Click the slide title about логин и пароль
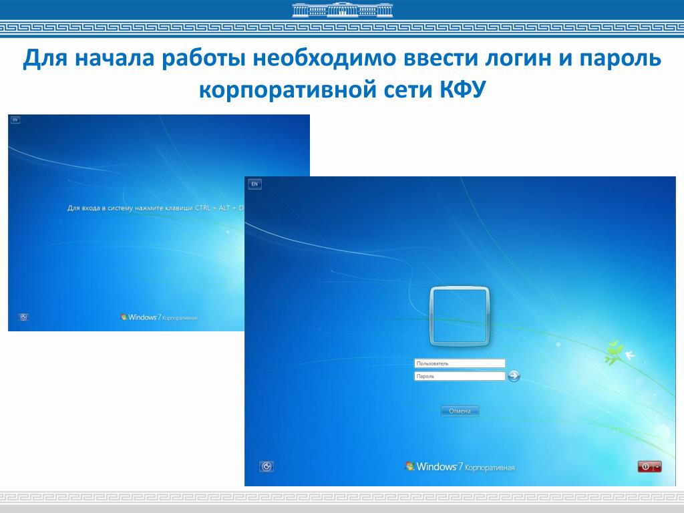This screenshot has height=513, width=684. pos(342,73)
